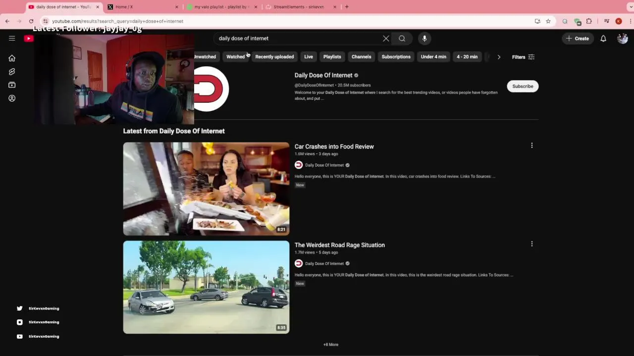
Task: Open Daily Dose Of Internet channel name heading
Action: (x=323, y=75)
